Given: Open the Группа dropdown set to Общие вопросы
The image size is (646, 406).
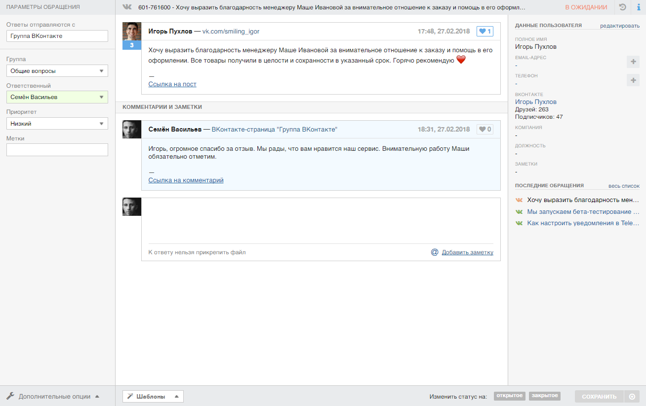Looking at the screenshot, I should (x=57, y=71).
